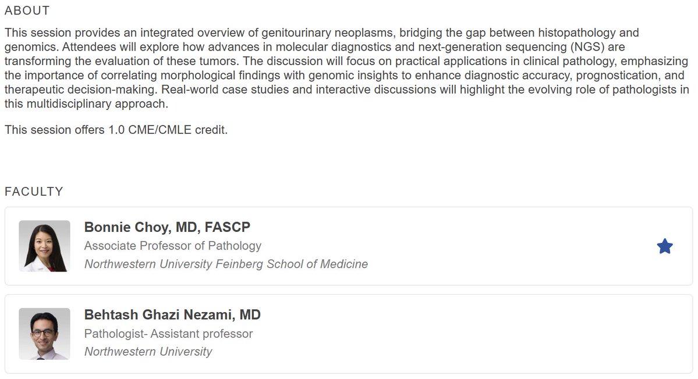Click the 1.0 CME/CMLE credit sentence
698x379 pixels.
click(116, 130)
